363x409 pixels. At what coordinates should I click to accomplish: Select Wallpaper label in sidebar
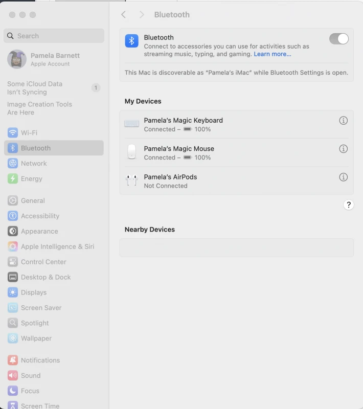point(36,338)
